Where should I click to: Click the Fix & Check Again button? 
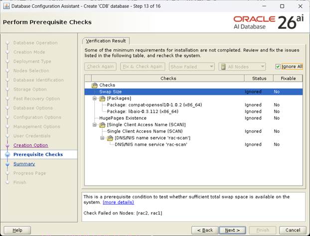click(x=143, y=66)
